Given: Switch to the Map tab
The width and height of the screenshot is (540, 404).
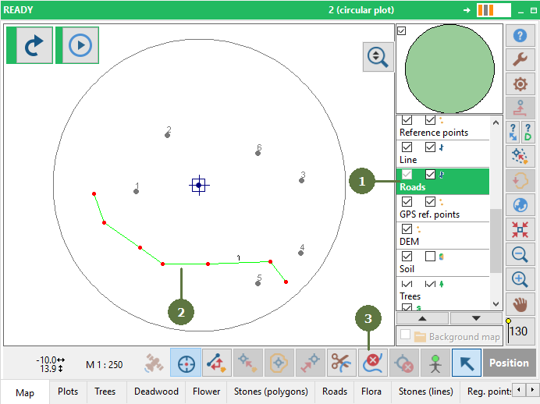Looking at the screenshot, I should point(25,392).
